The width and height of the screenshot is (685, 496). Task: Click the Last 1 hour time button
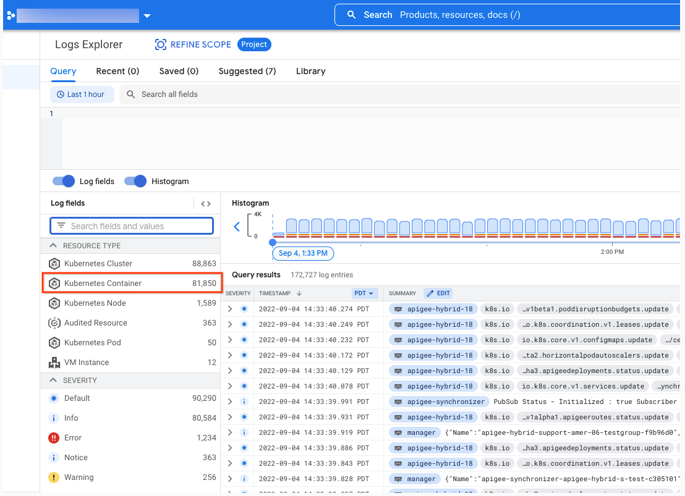82,95
